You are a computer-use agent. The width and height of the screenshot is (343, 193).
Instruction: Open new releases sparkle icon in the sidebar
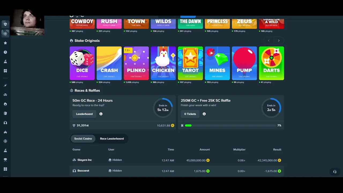tap(5, 86)
